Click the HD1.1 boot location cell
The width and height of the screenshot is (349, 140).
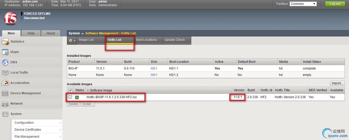tap(174, 68)
